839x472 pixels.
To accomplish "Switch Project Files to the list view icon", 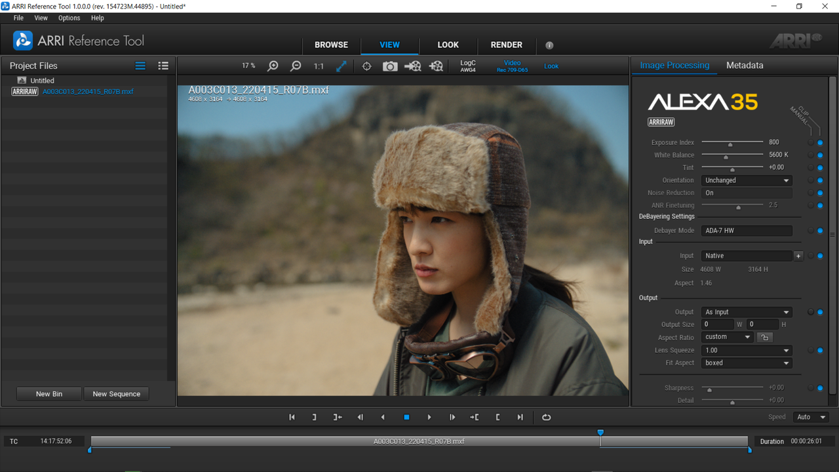I will point(140,66).
